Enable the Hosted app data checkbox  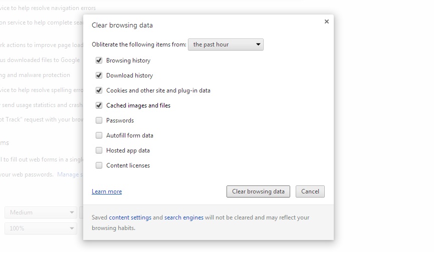(99, 150)
